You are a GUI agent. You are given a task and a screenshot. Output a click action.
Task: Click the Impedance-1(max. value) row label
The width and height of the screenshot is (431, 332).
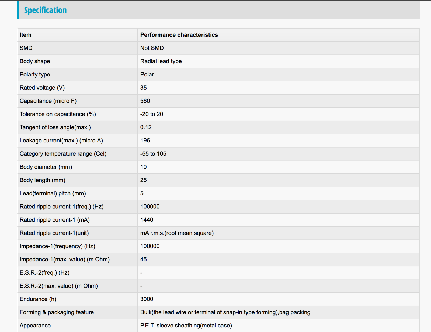tap(65, 259)
